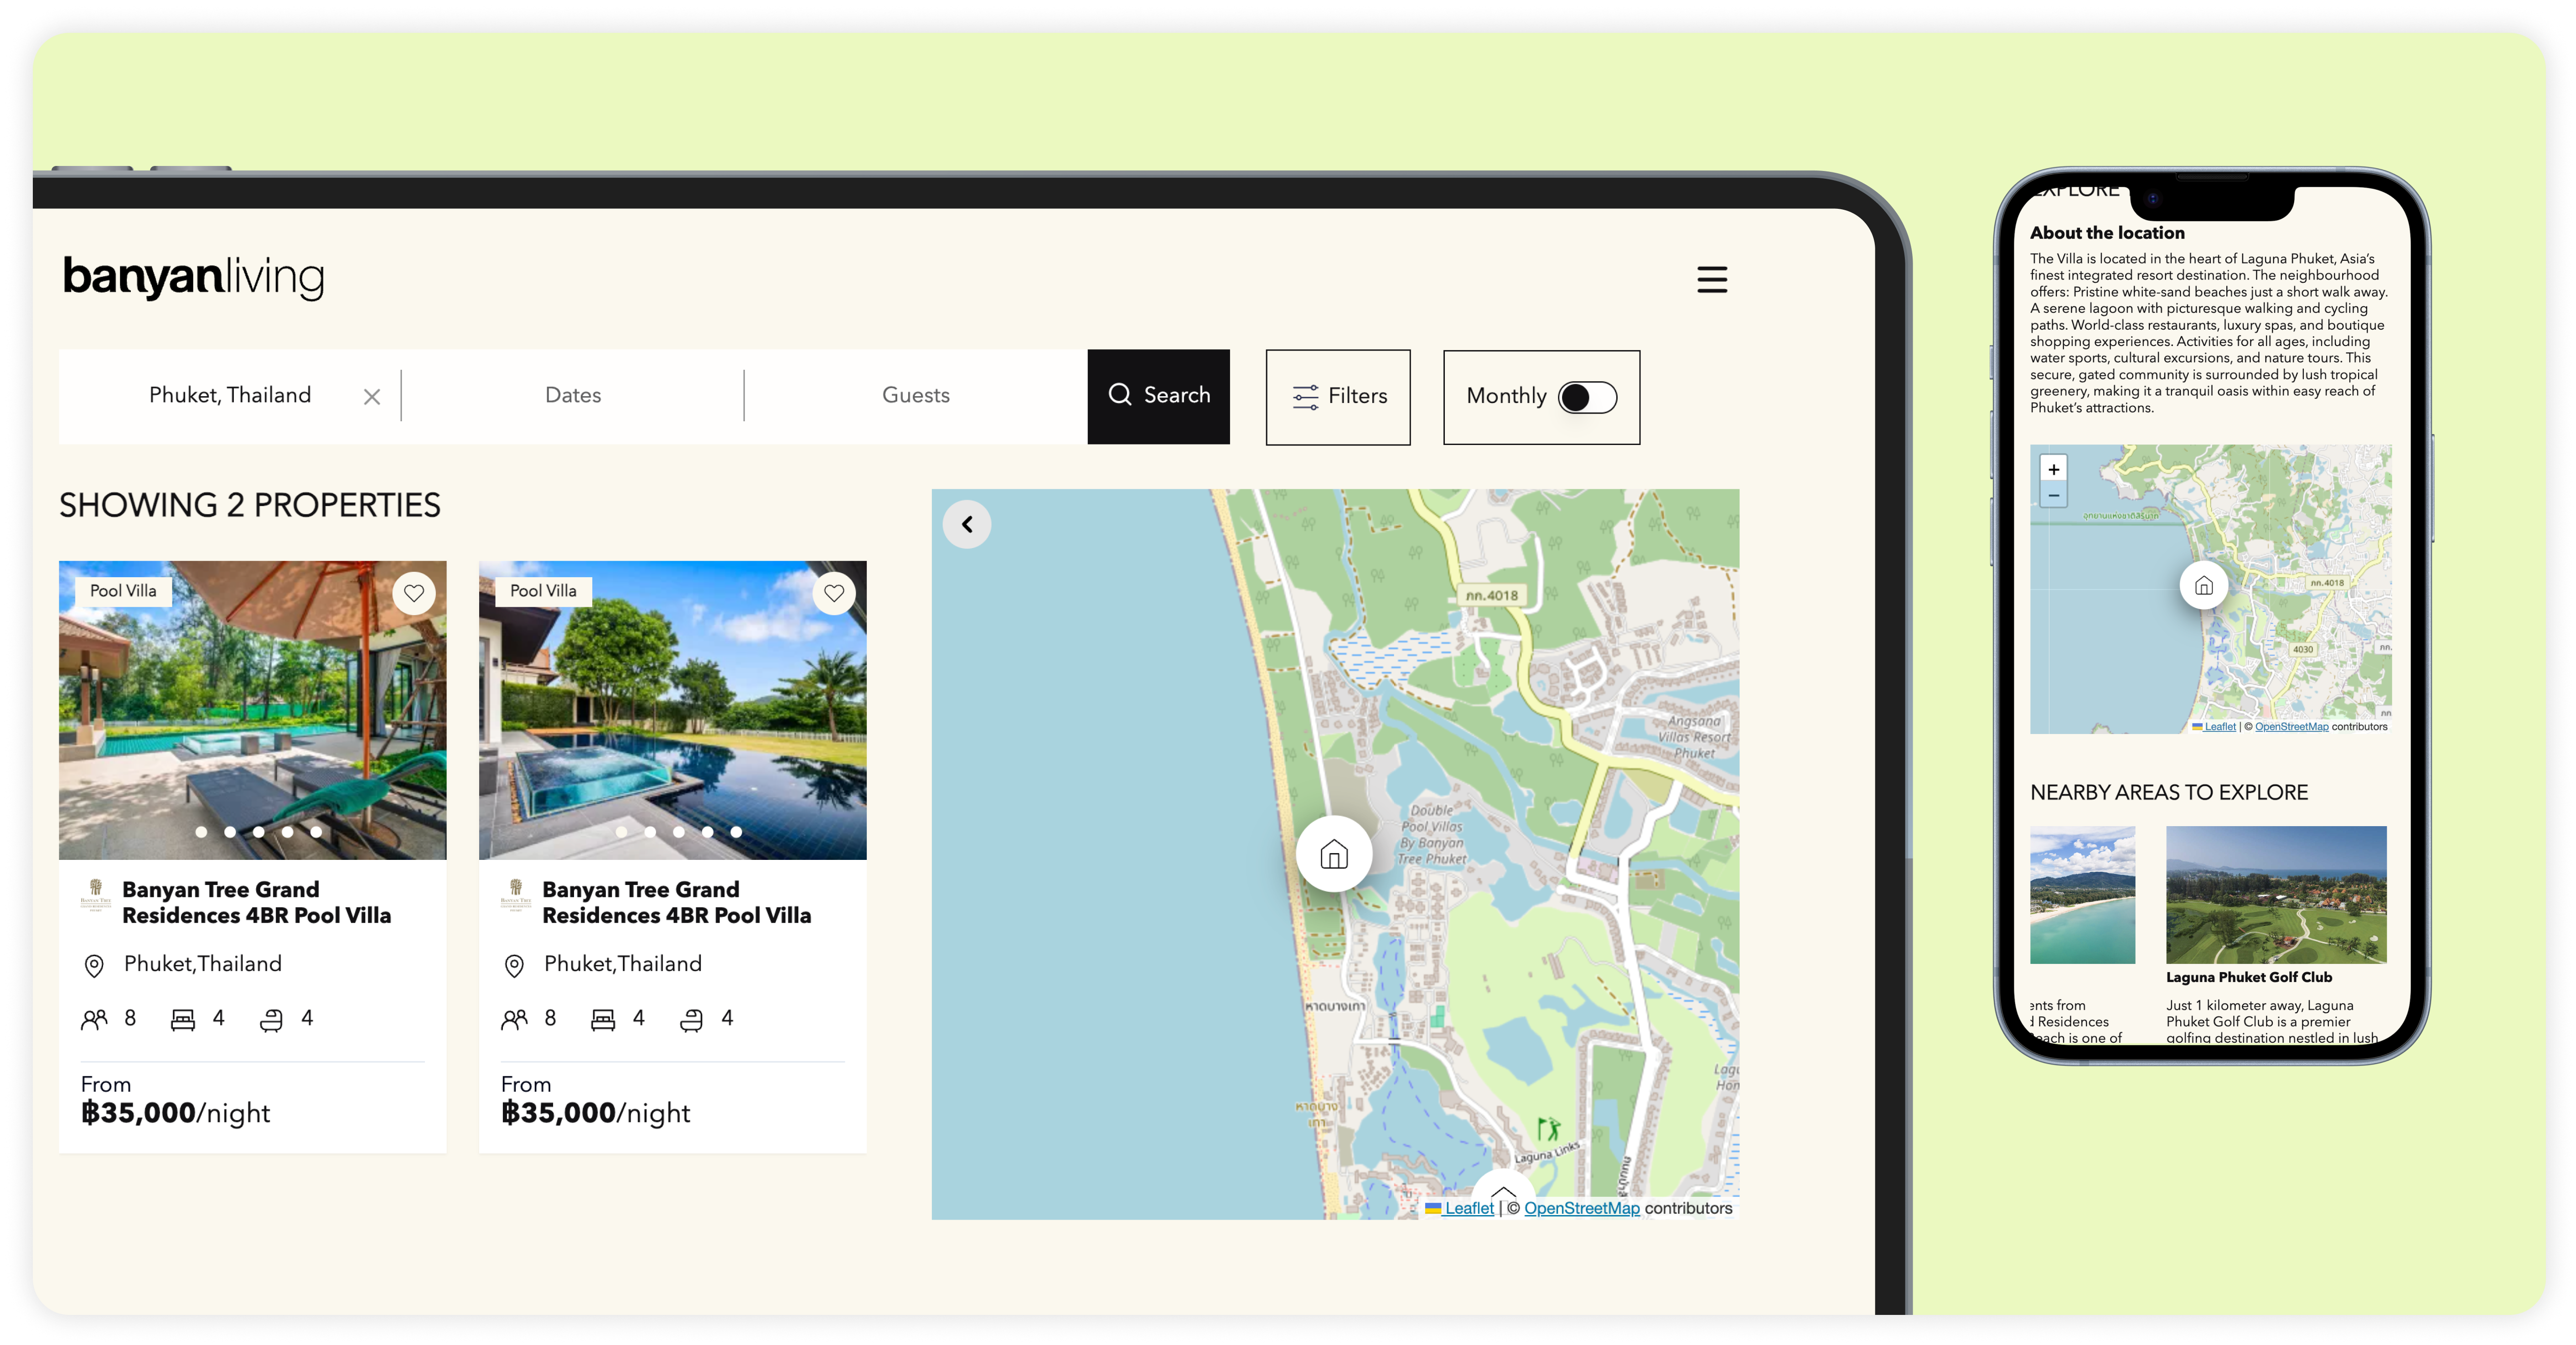The image size is (2576, 1345).
Task: Favorite the second Pool Villa listing
Action: coord(833,594)
